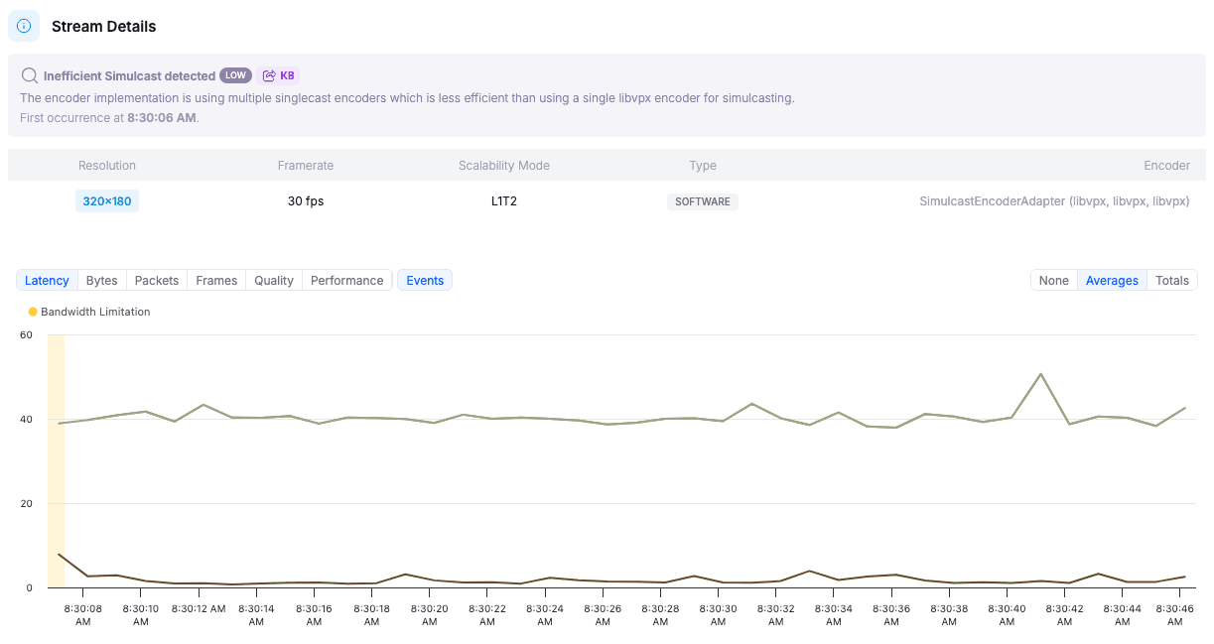Open the KB knowledge base link
Viewport: 1214px width, 644px height.
[x=279, y=75]
